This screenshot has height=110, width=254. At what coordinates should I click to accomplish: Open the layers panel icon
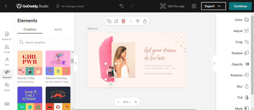[194, 6]
